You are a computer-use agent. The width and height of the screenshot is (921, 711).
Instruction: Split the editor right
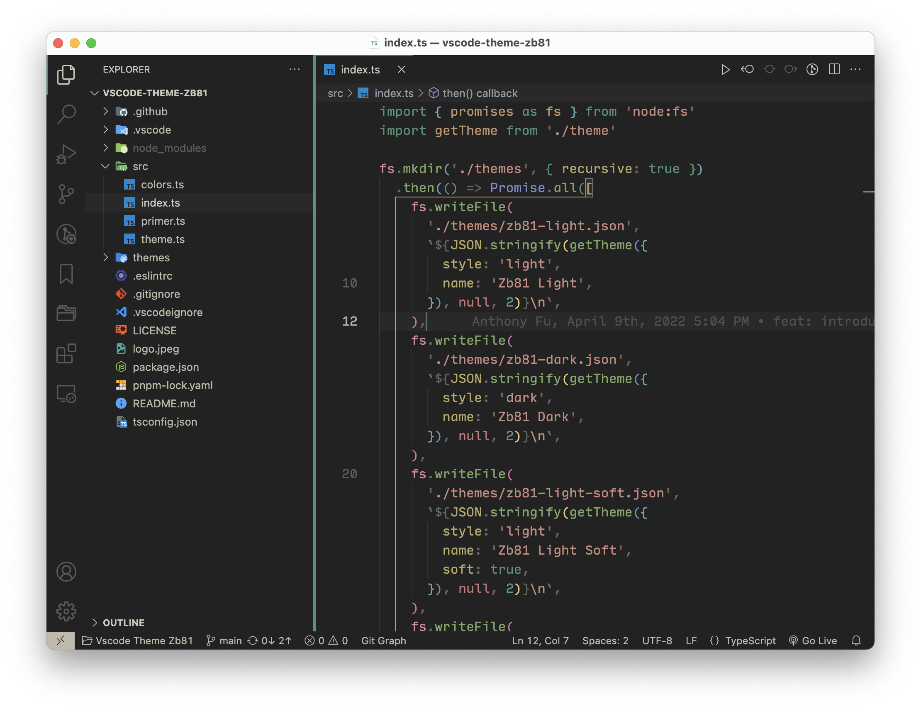coord(834,70)
